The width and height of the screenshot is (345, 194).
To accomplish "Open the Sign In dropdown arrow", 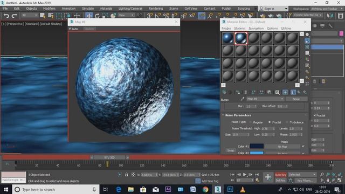I will pyautogui.click(x=286, y=9).
